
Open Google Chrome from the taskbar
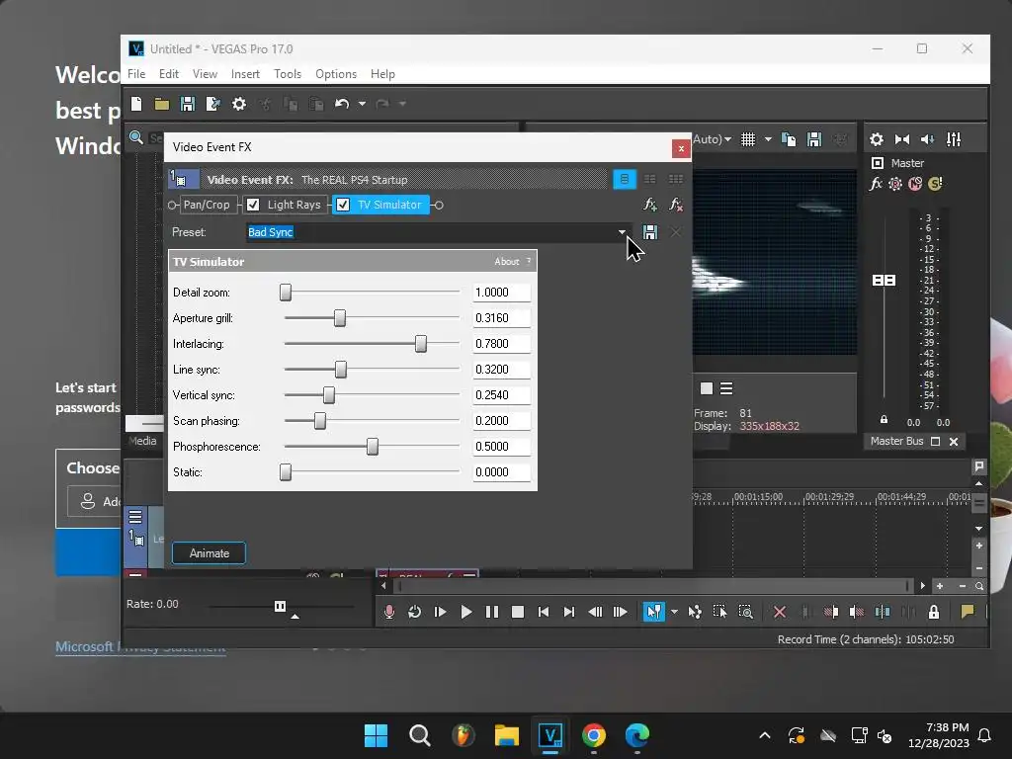click(594, 735)
